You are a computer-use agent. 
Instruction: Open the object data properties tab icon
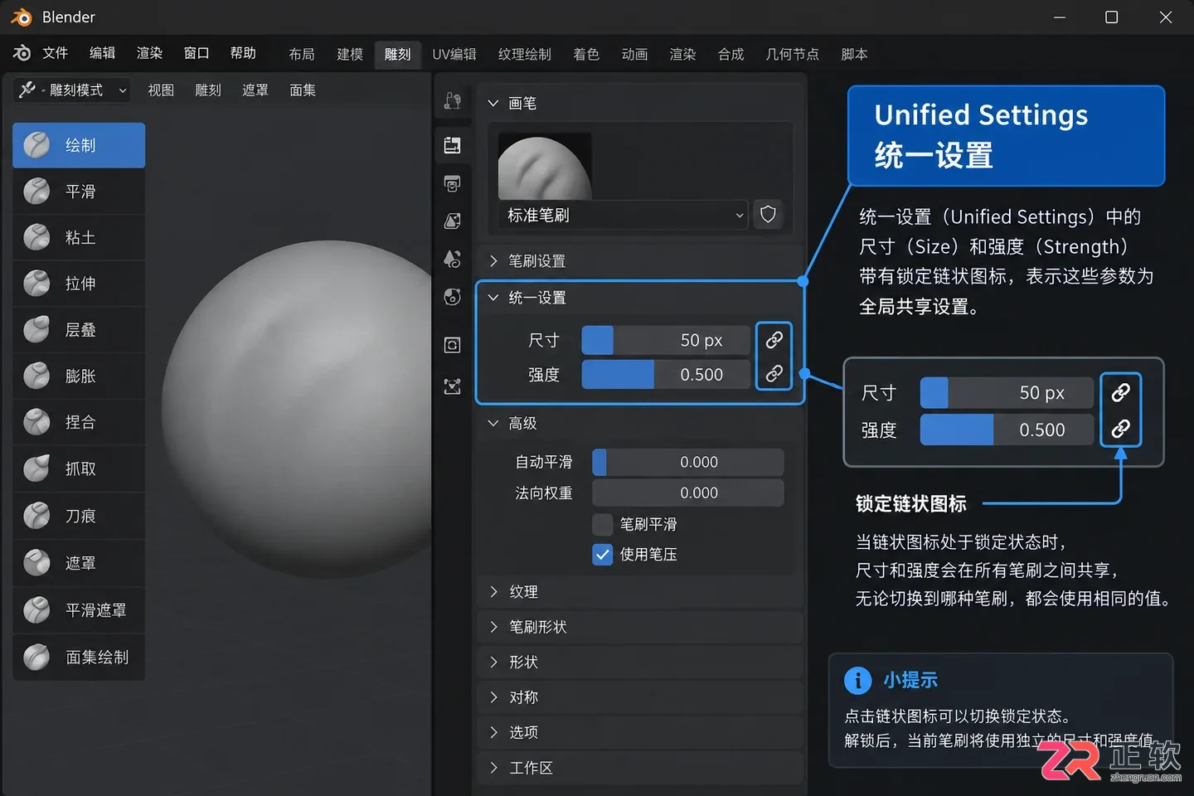click(453, 386)
